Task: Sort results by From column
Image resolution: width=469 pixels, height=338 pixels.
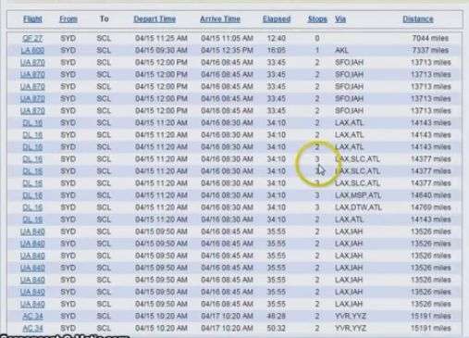Action: point(68,19)
